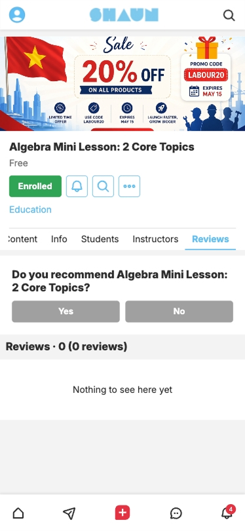Viewport: 245px width, 531px height.
Task: Select the Reviews tab
Action: click(x=210, y=239)
